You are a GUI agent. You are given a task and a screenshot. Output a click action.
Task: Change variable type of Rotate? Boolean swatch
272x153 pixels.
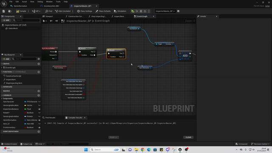[x=25, y=113]
